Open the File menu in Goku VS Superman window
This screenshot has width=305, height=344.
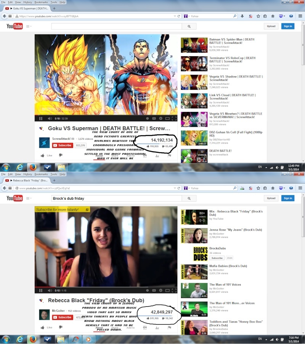(3, 2)
